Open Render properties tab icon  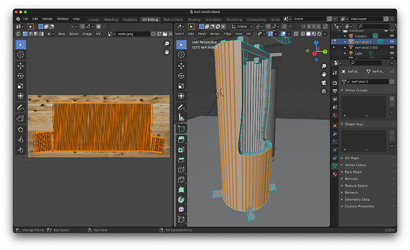[335, 83]
